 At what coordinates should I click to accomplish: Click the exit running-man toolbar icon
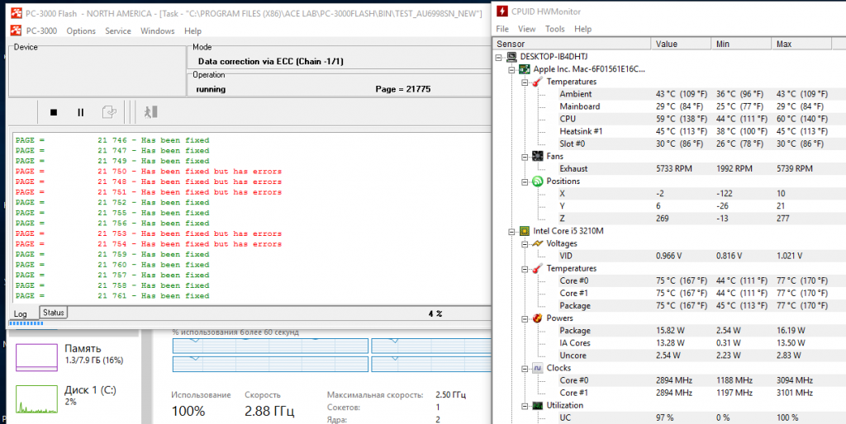150,112
